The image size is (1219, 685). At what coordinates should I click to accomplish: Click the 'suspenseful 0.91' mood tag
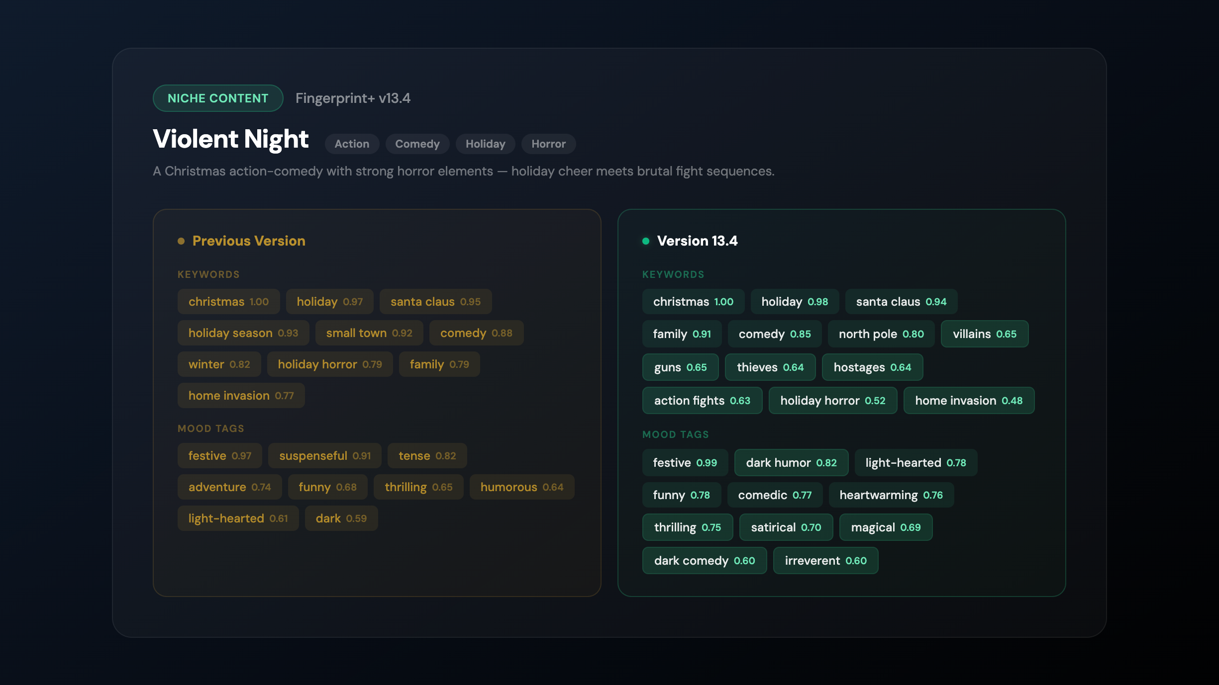(x=324, y=456)
